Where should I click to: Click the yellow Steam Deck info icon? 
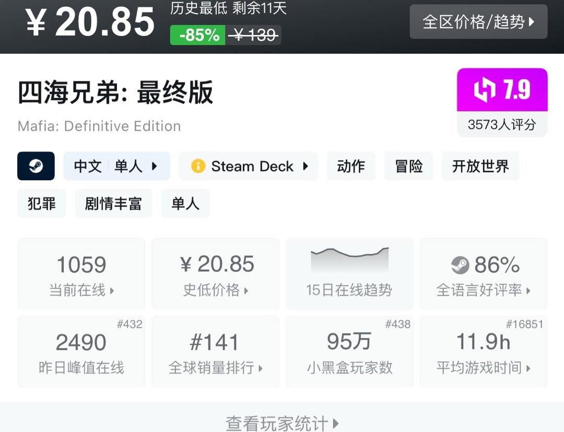click(x=198, y=166)
